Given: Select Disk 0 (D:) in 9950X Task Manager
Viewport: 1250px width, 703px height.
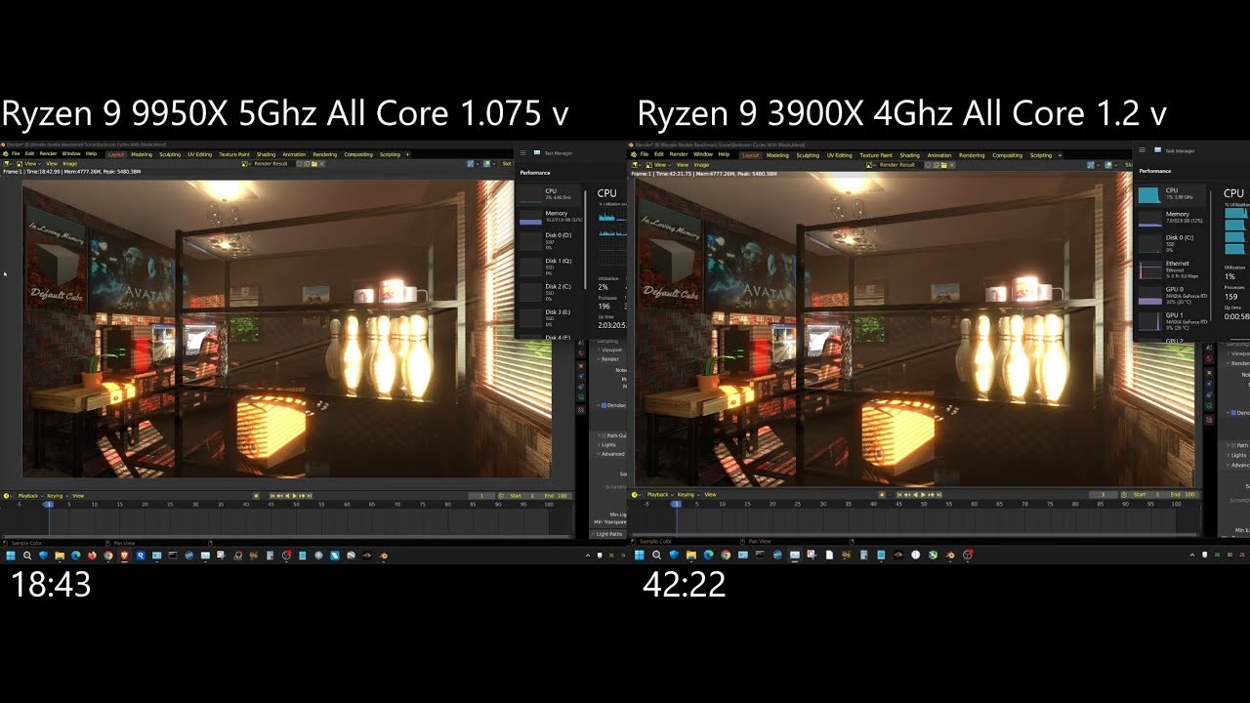Looking at the screenshot, I should (550, 242).
